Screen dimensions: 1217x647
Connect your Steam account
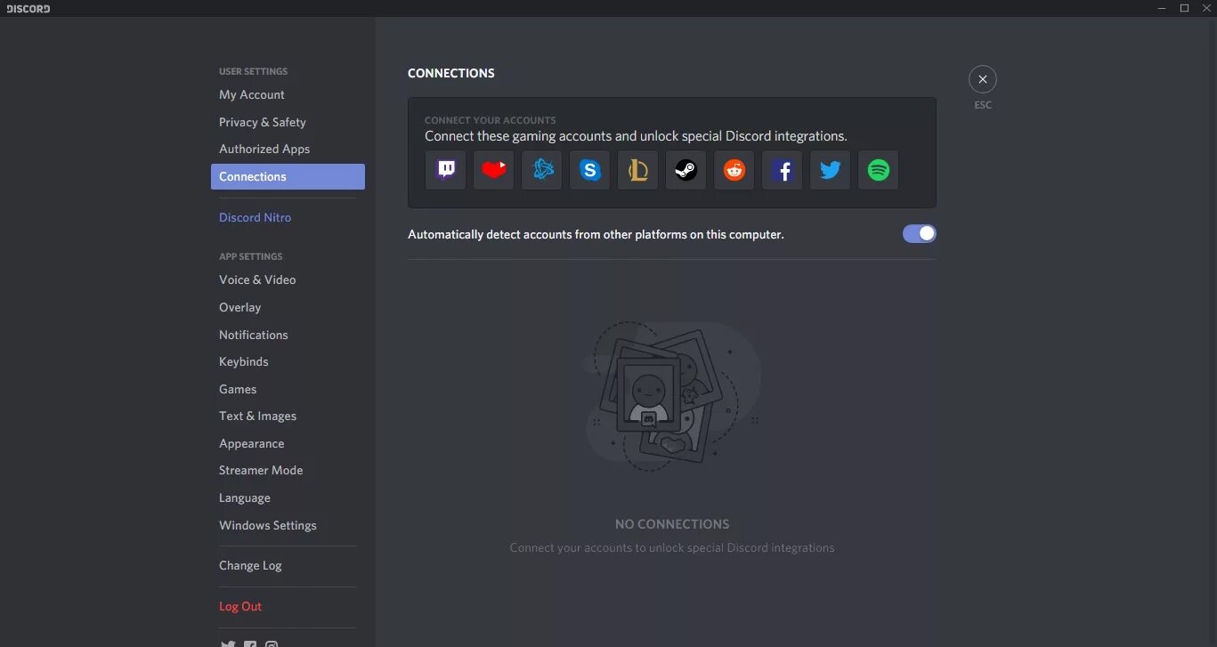[686, 170]
